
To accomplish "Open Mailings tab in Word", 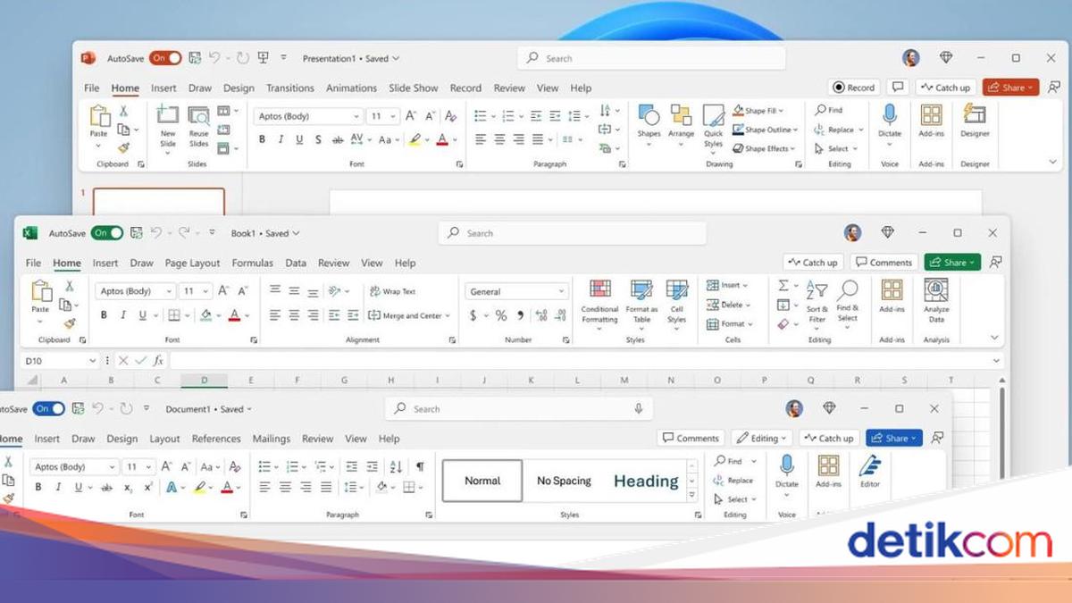I will tap(272, 439).
